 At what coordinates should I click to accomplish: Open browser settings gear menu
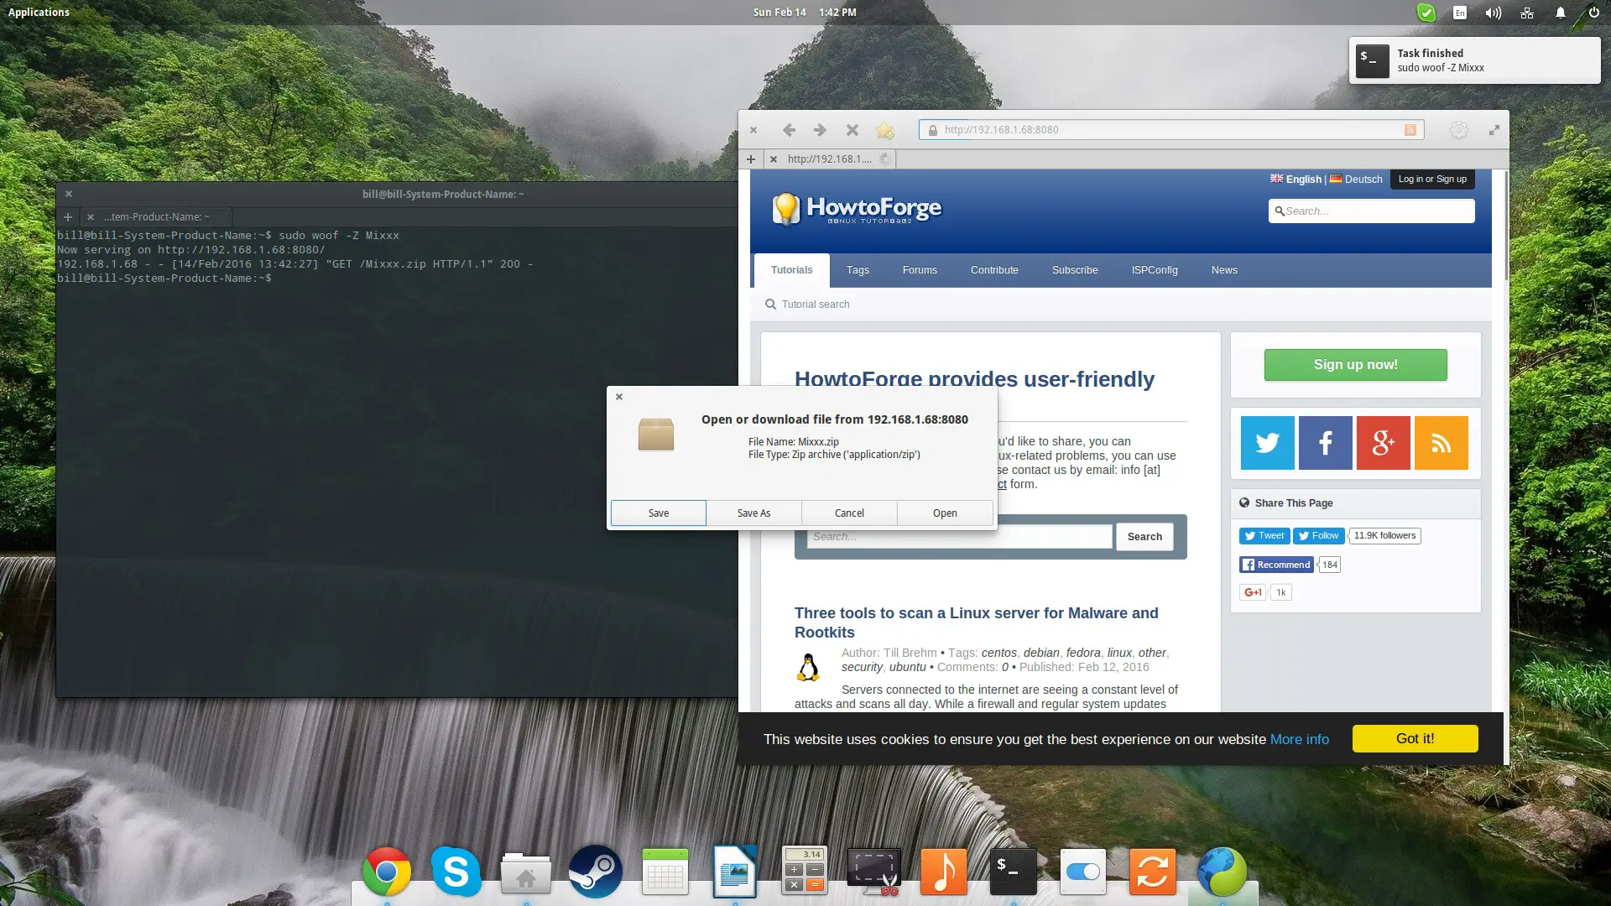[x=1459, y=130]
